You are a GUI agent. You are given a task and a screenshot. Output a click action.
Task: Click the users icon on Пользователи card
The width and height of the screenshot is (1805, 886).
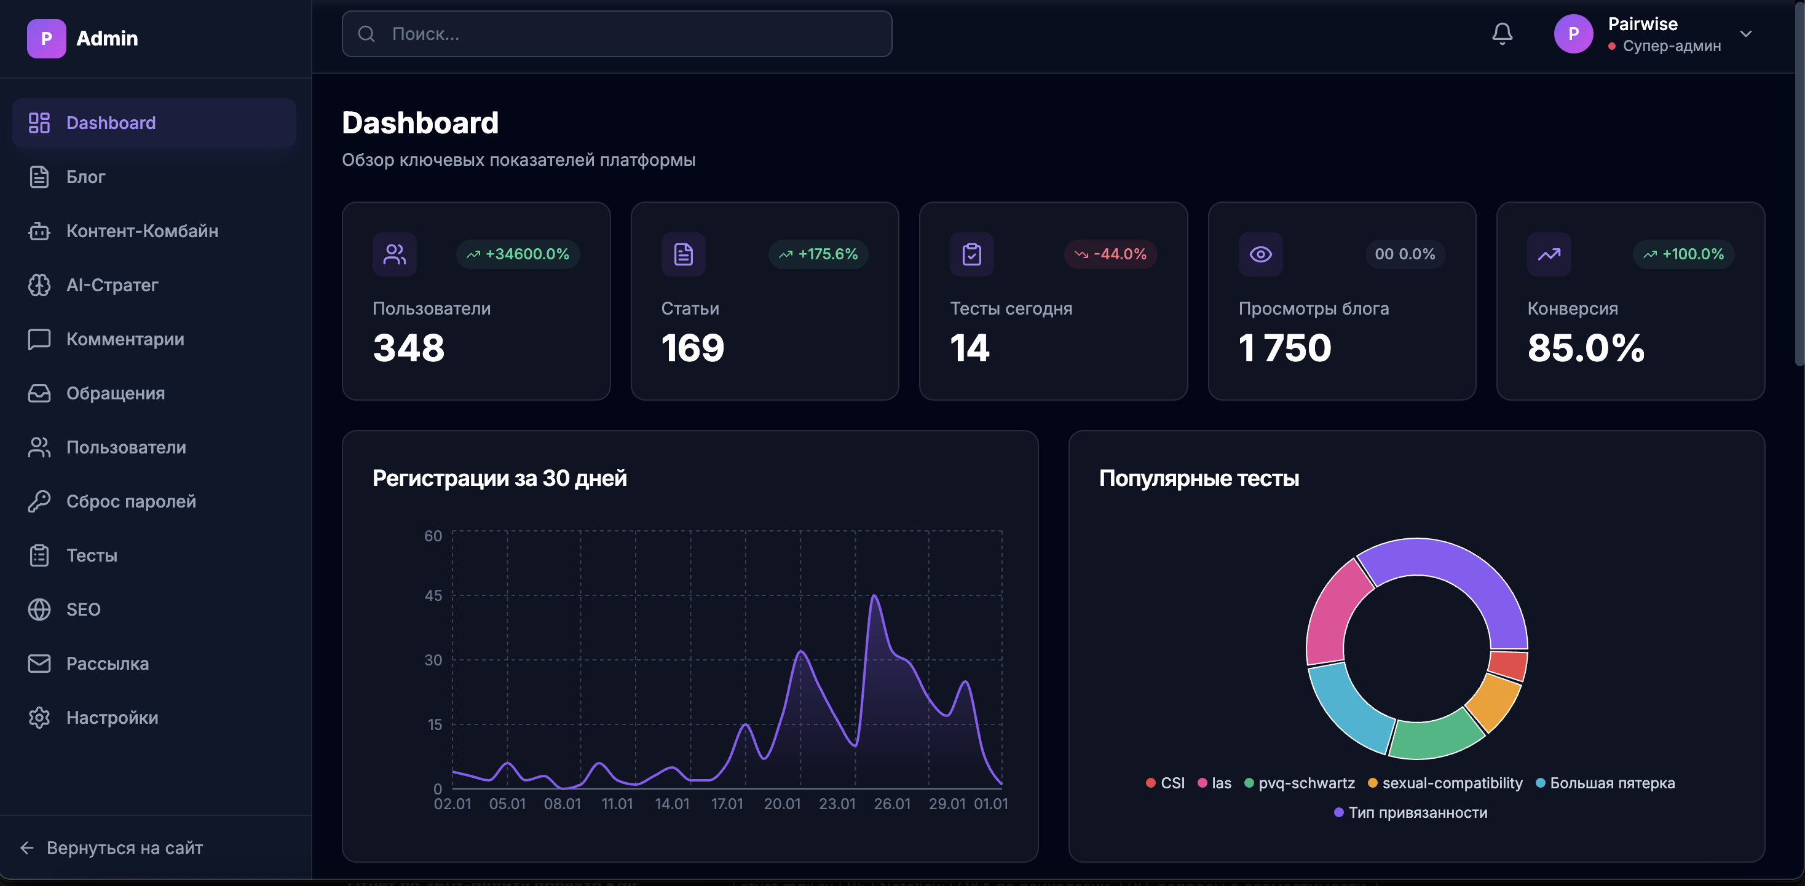(394, 254)
